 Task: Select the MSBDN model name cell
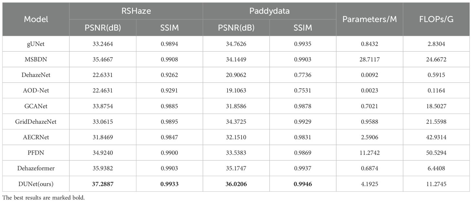(x=36, y=59)
